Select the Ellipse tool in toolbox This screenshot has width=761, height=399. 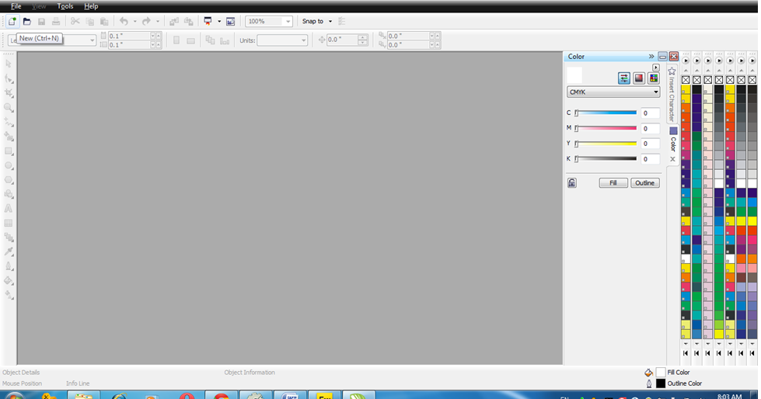coord(9,165)
